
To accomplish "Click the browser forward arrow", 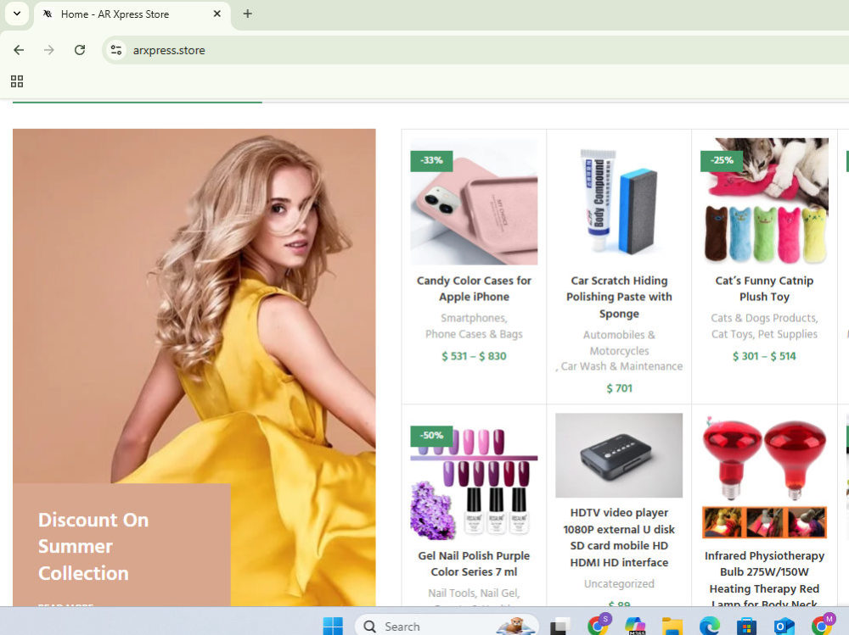I will click(x=49, y=50).
